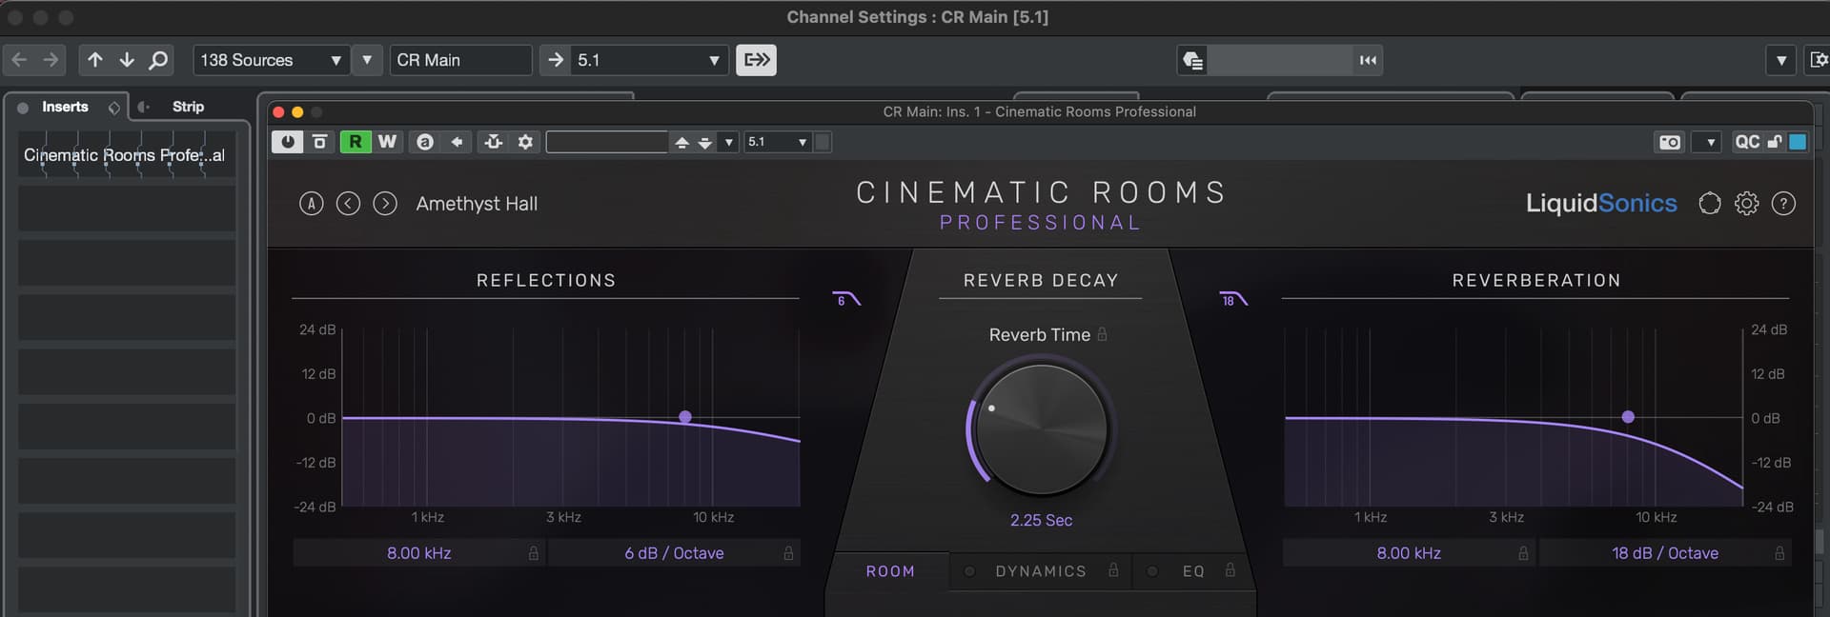Screen dimensions: 1830x617
Task: Lock the 6 dB / Octave slope
Action: pos(788,553)
